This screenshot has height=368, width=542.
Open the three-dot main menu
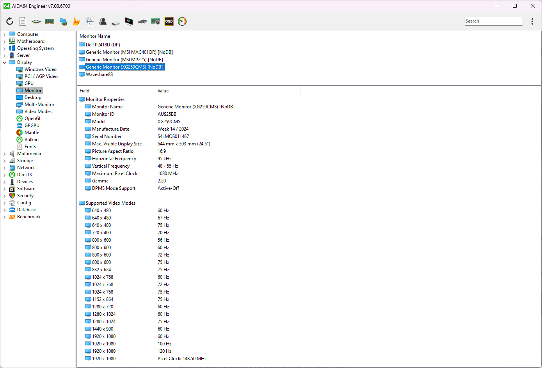coord(532,21)
